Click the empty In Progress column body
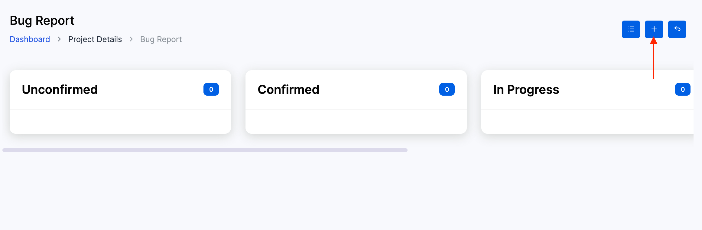The height and width of the screenshot is (230, 702). pyautogui.click(x=587, y=121)
